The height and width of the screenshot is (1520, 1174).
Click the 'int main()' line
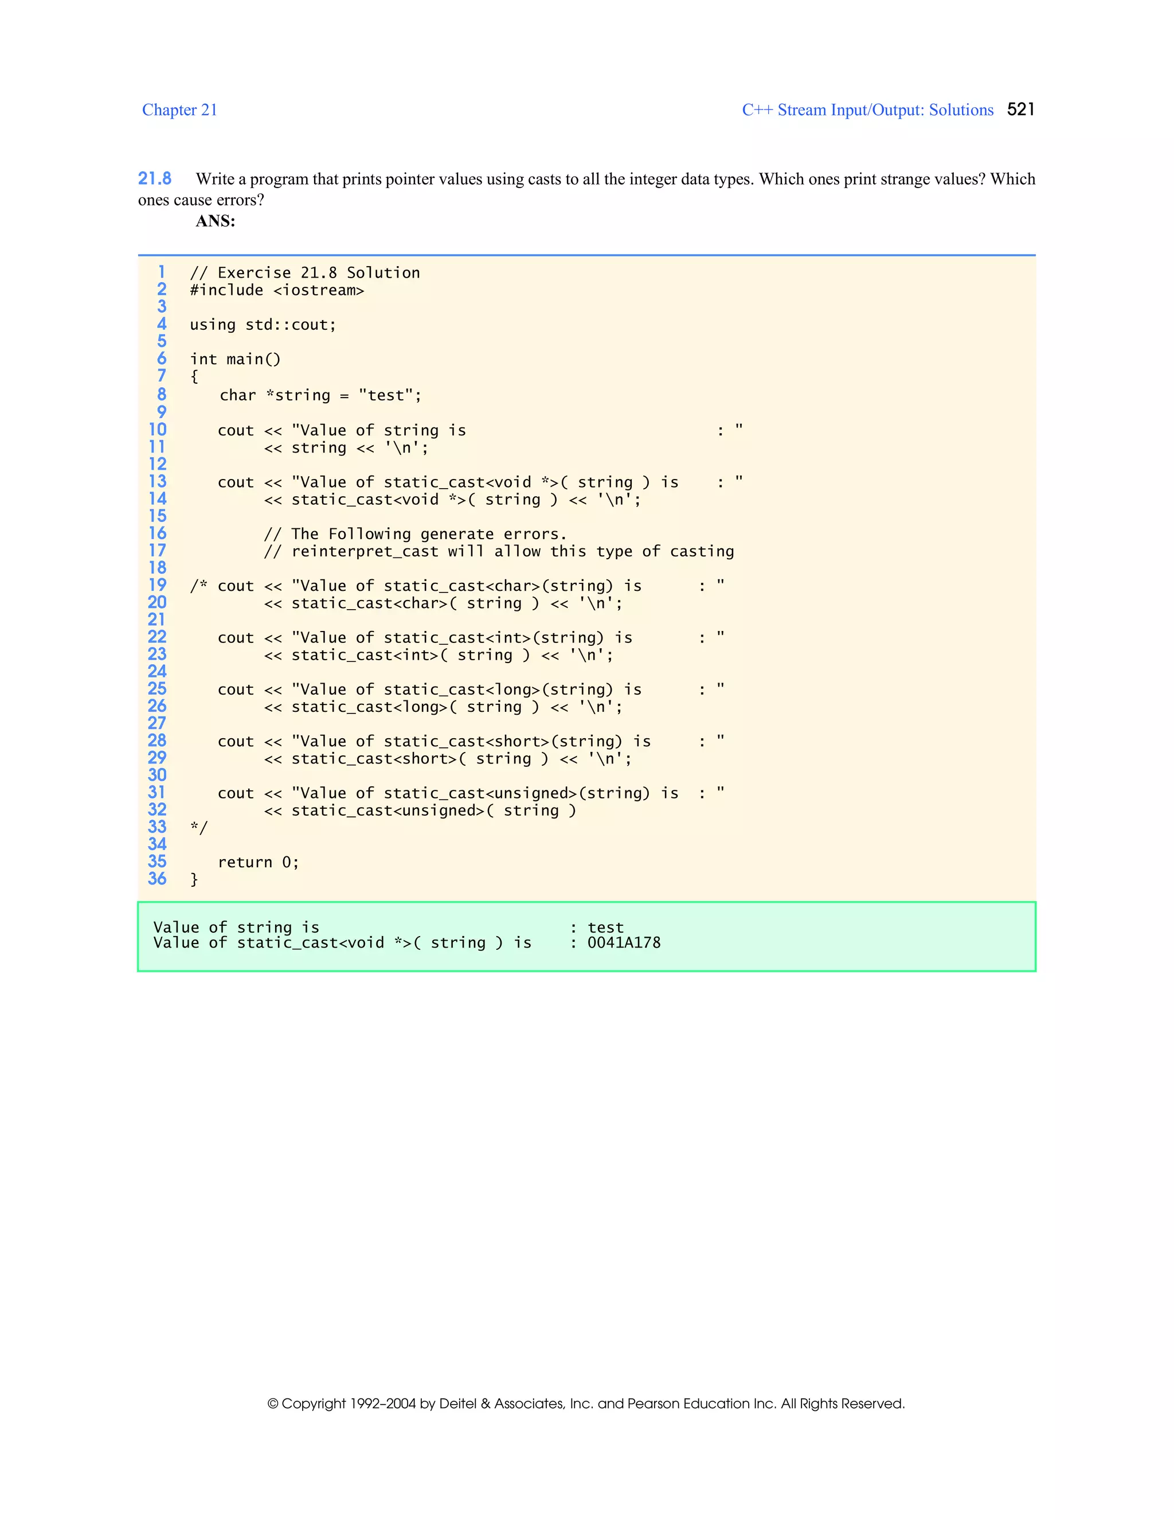pyautogui.click(x=235, y=359)
